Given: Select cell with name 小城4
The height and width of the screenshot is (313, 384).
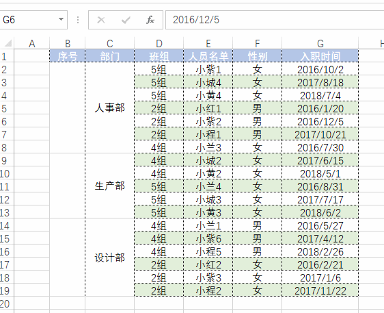Looking at the screenshot, I should tap(208, 82).
